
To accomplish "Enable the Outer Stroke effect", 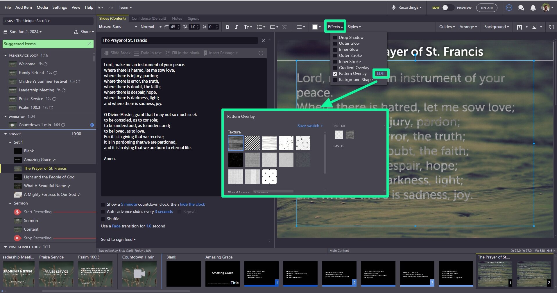I will click(335, 56).
